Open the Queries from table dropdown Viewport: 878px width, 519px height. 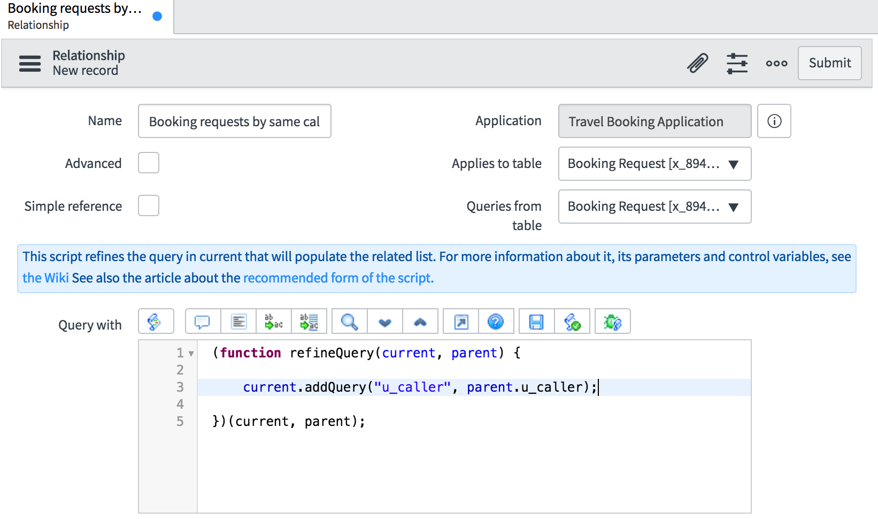(655, 207)
